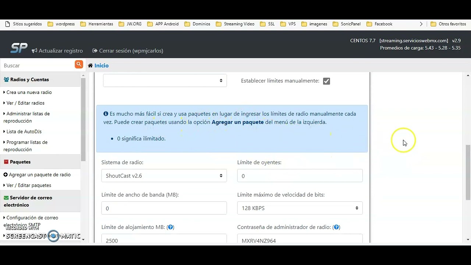Open the SonicPanel bookmark folder
The width and height of the screenshot is (471, 265).
[x=347, y=24]
